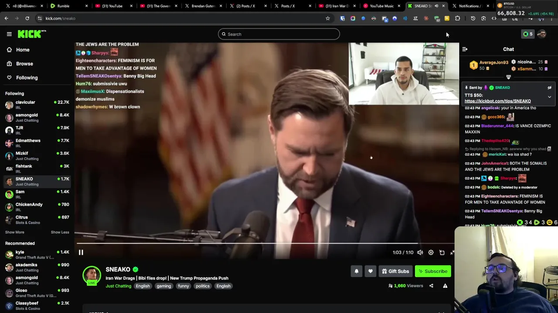The width and height of the screenshot is (558, 313).
Task: Open SNEAKO's live avatar
Action: pos(92,276)
